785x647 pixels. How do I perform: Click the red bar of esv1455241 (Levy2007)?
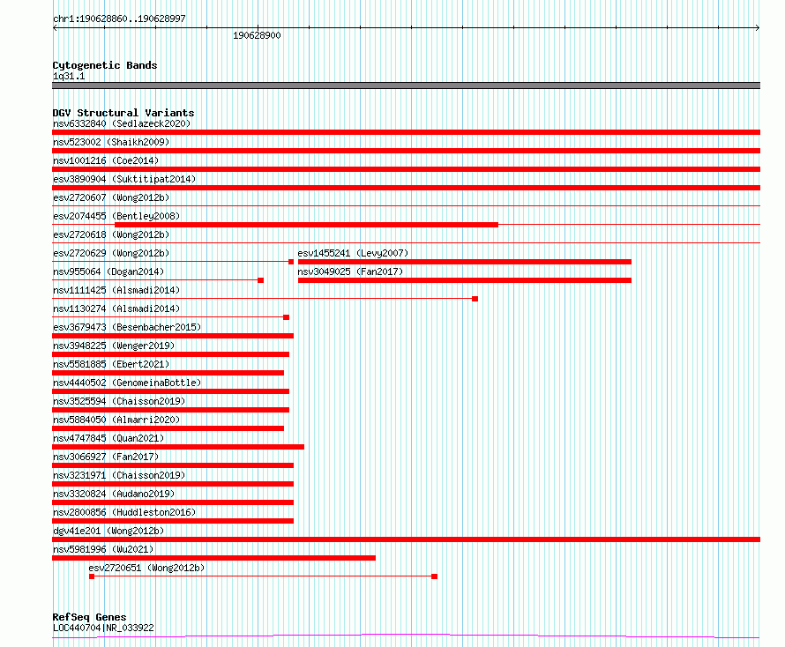[x=465, y=262]
